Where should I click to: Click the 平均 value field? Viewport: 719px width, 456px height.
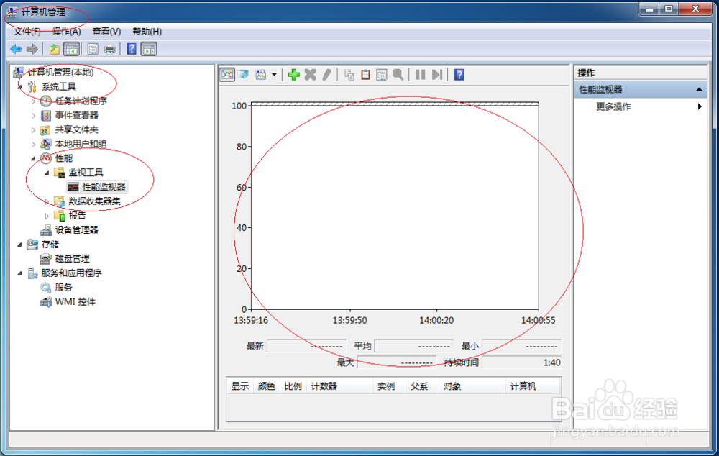[414, 346]
